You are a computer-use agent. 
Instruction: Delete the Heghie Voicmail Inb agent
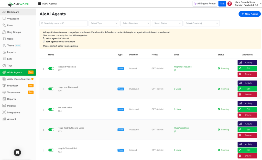coord(247,156)
